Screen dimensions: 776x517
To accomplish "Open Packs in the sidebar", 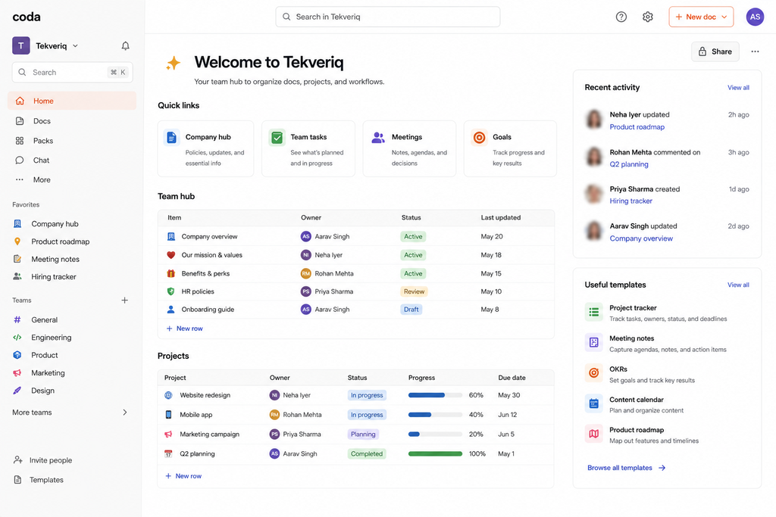I will click(x=72, y=141).
